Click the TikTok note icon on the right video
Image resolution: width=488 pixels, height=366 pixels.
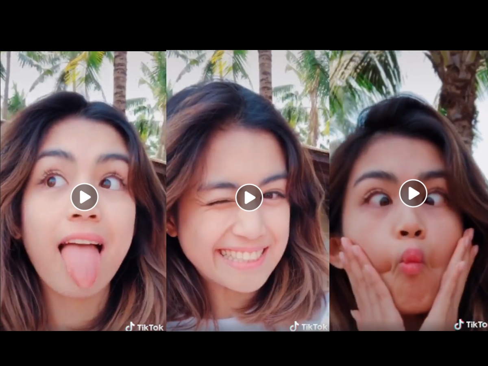click(x=459, y=325)
